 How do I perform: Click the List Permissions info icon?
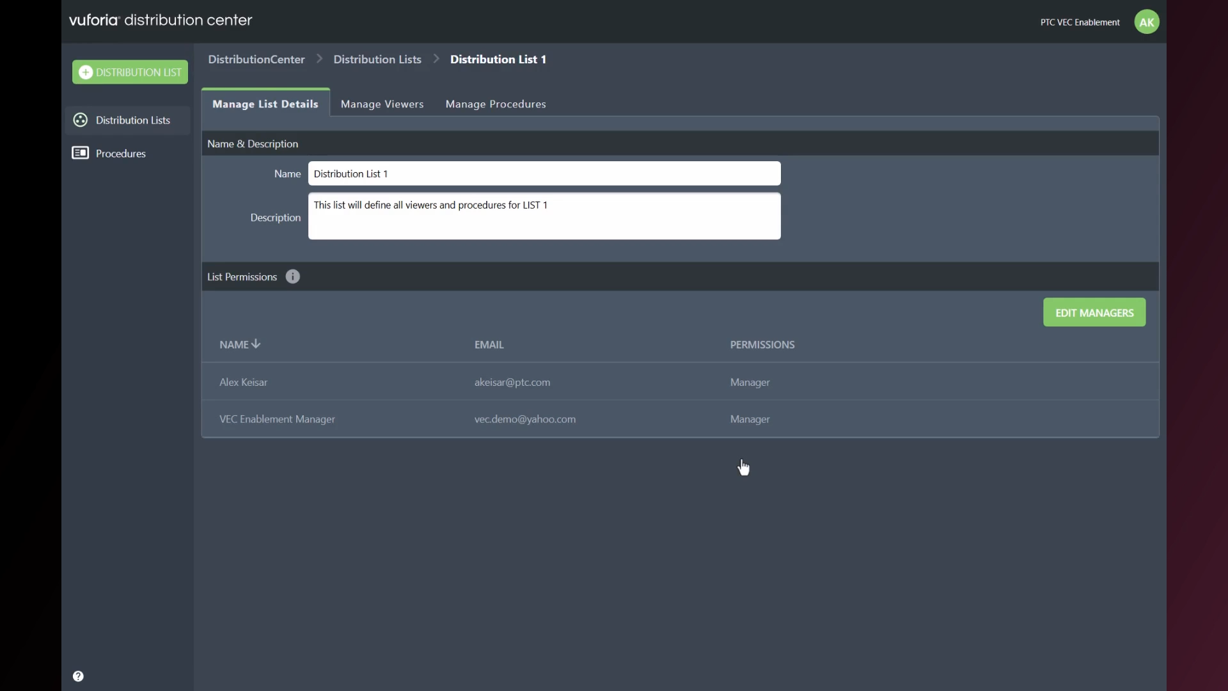pos(292,276)
